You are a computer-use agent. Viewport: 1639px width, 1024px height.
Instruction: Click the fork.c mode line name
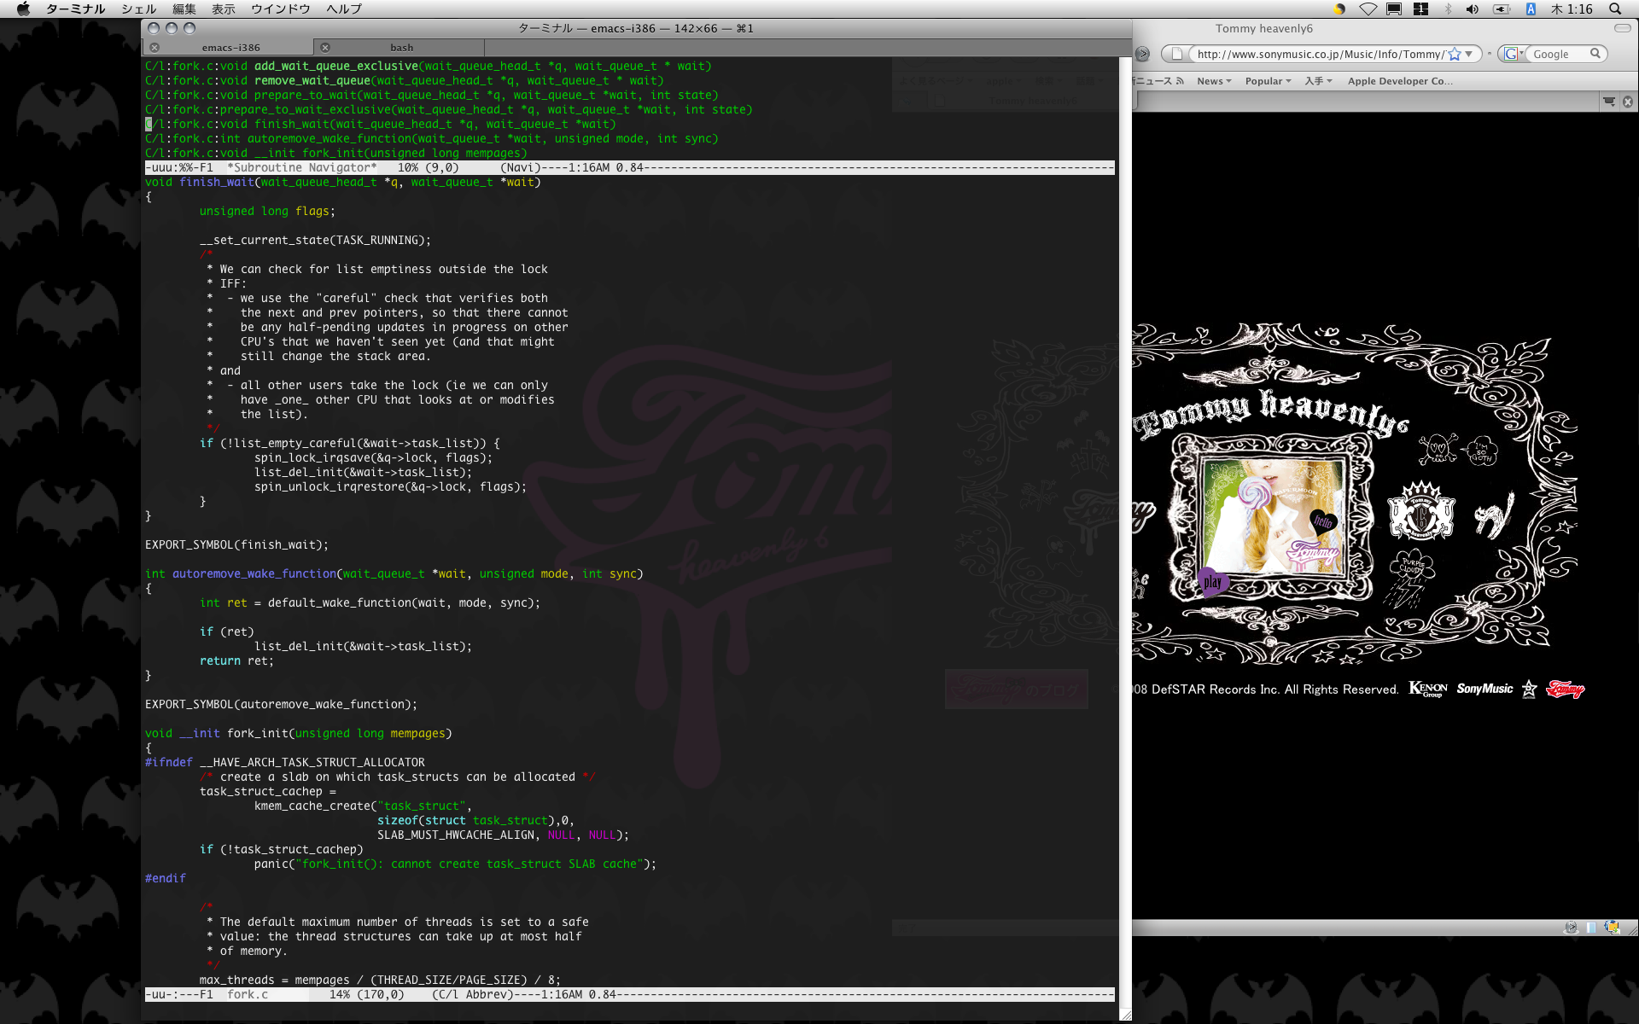pyautogui.click(x=248, y=994)
